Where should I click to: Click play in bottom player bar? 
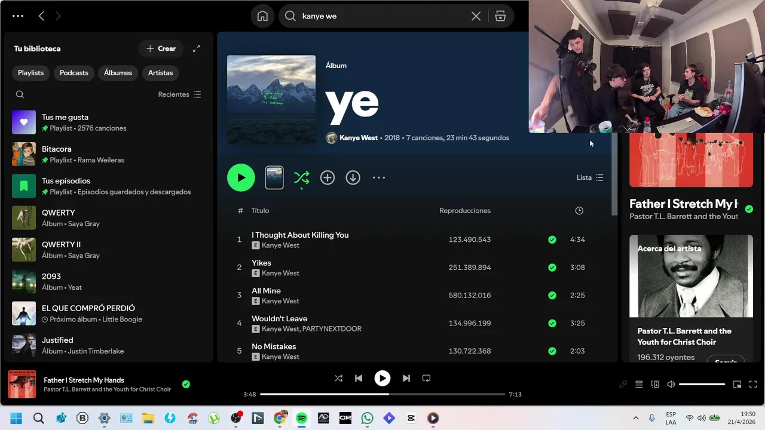pos(382,378)
